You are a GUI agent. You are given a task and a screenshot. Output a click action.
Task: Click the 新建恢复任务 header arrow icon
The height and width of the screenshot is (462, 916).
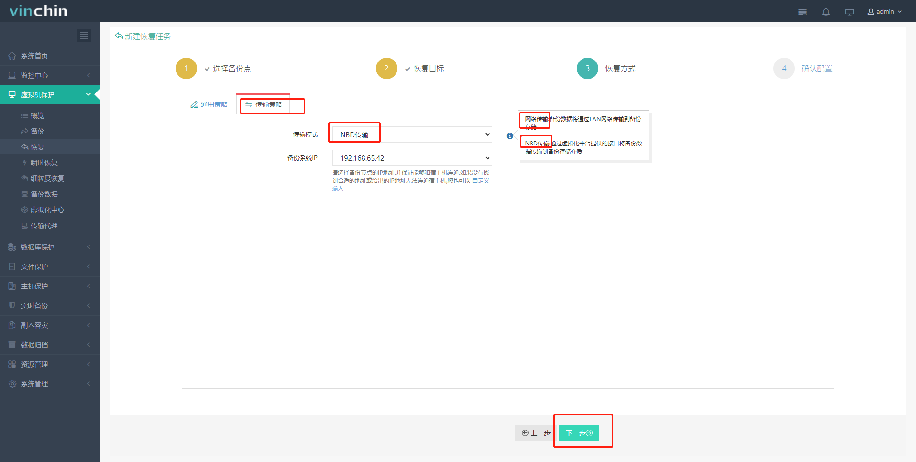coord(119,36)
